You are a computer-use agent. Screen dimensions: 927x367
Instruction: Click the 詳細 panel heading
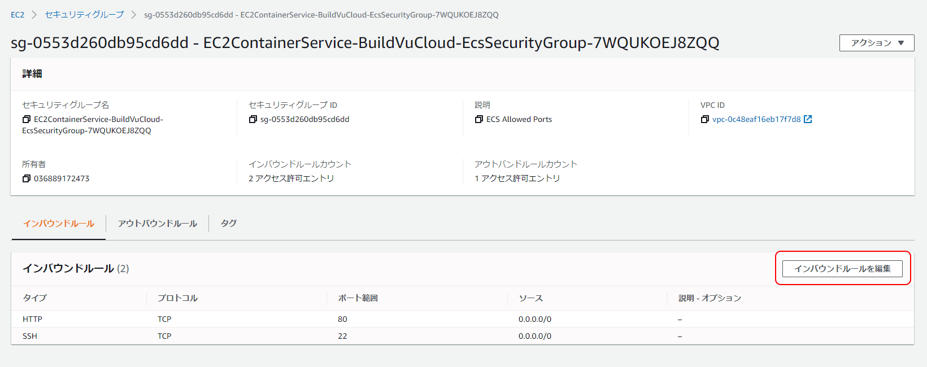[32, 74]
